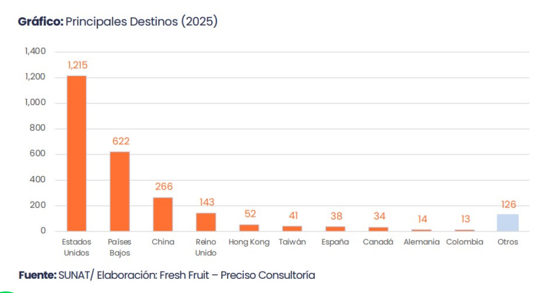
Task: Click the light blue Otros bar
Action: [508, 223]
